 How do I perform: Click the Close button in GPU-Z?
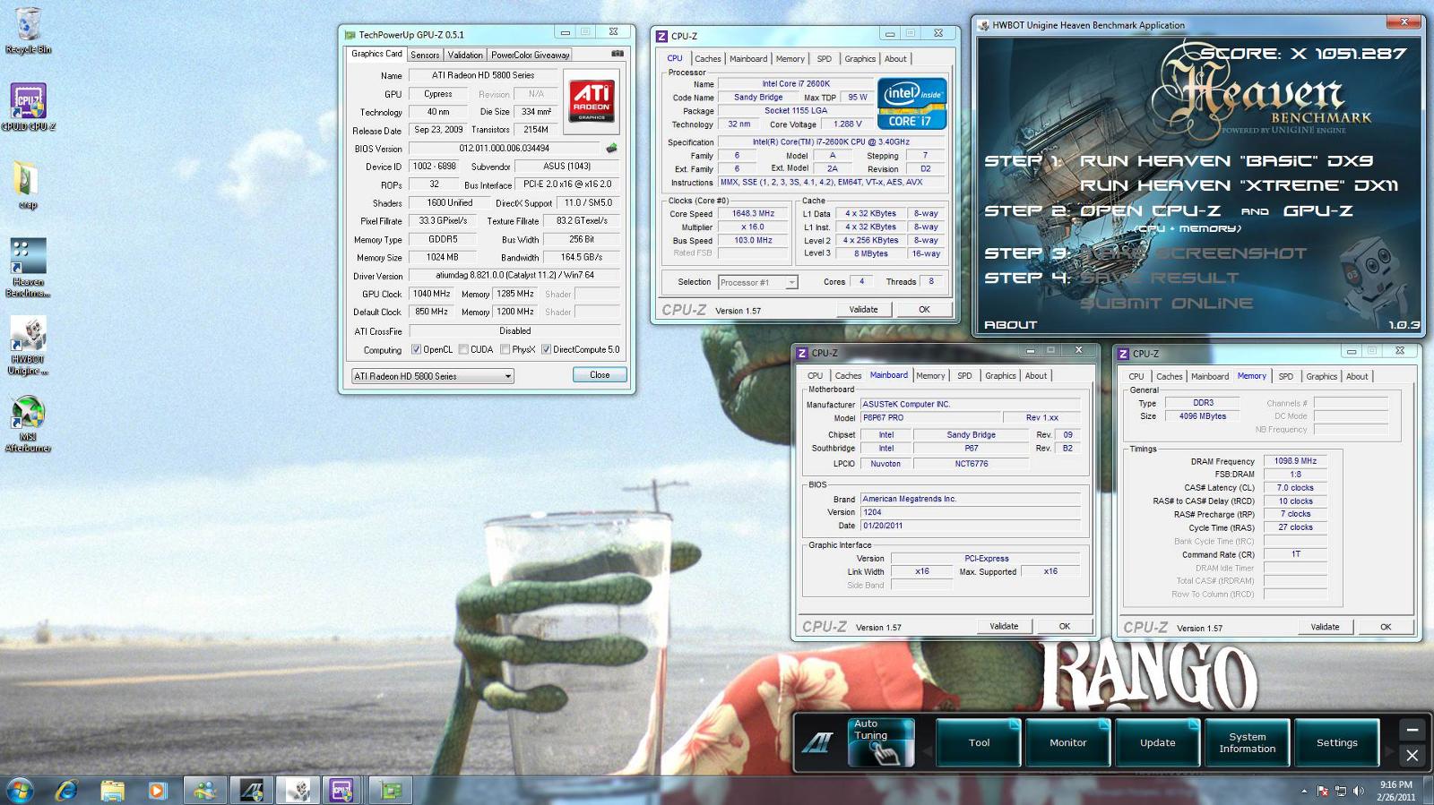(600, 375)
